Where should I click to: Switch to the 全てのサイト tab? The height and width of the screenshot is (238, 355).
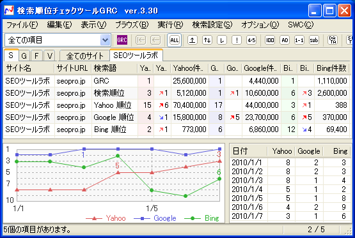point(84,56)
